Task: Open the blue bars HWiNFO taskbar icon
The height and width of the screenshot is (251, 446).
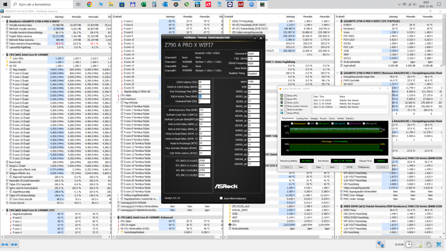Action: coord(197,4)
